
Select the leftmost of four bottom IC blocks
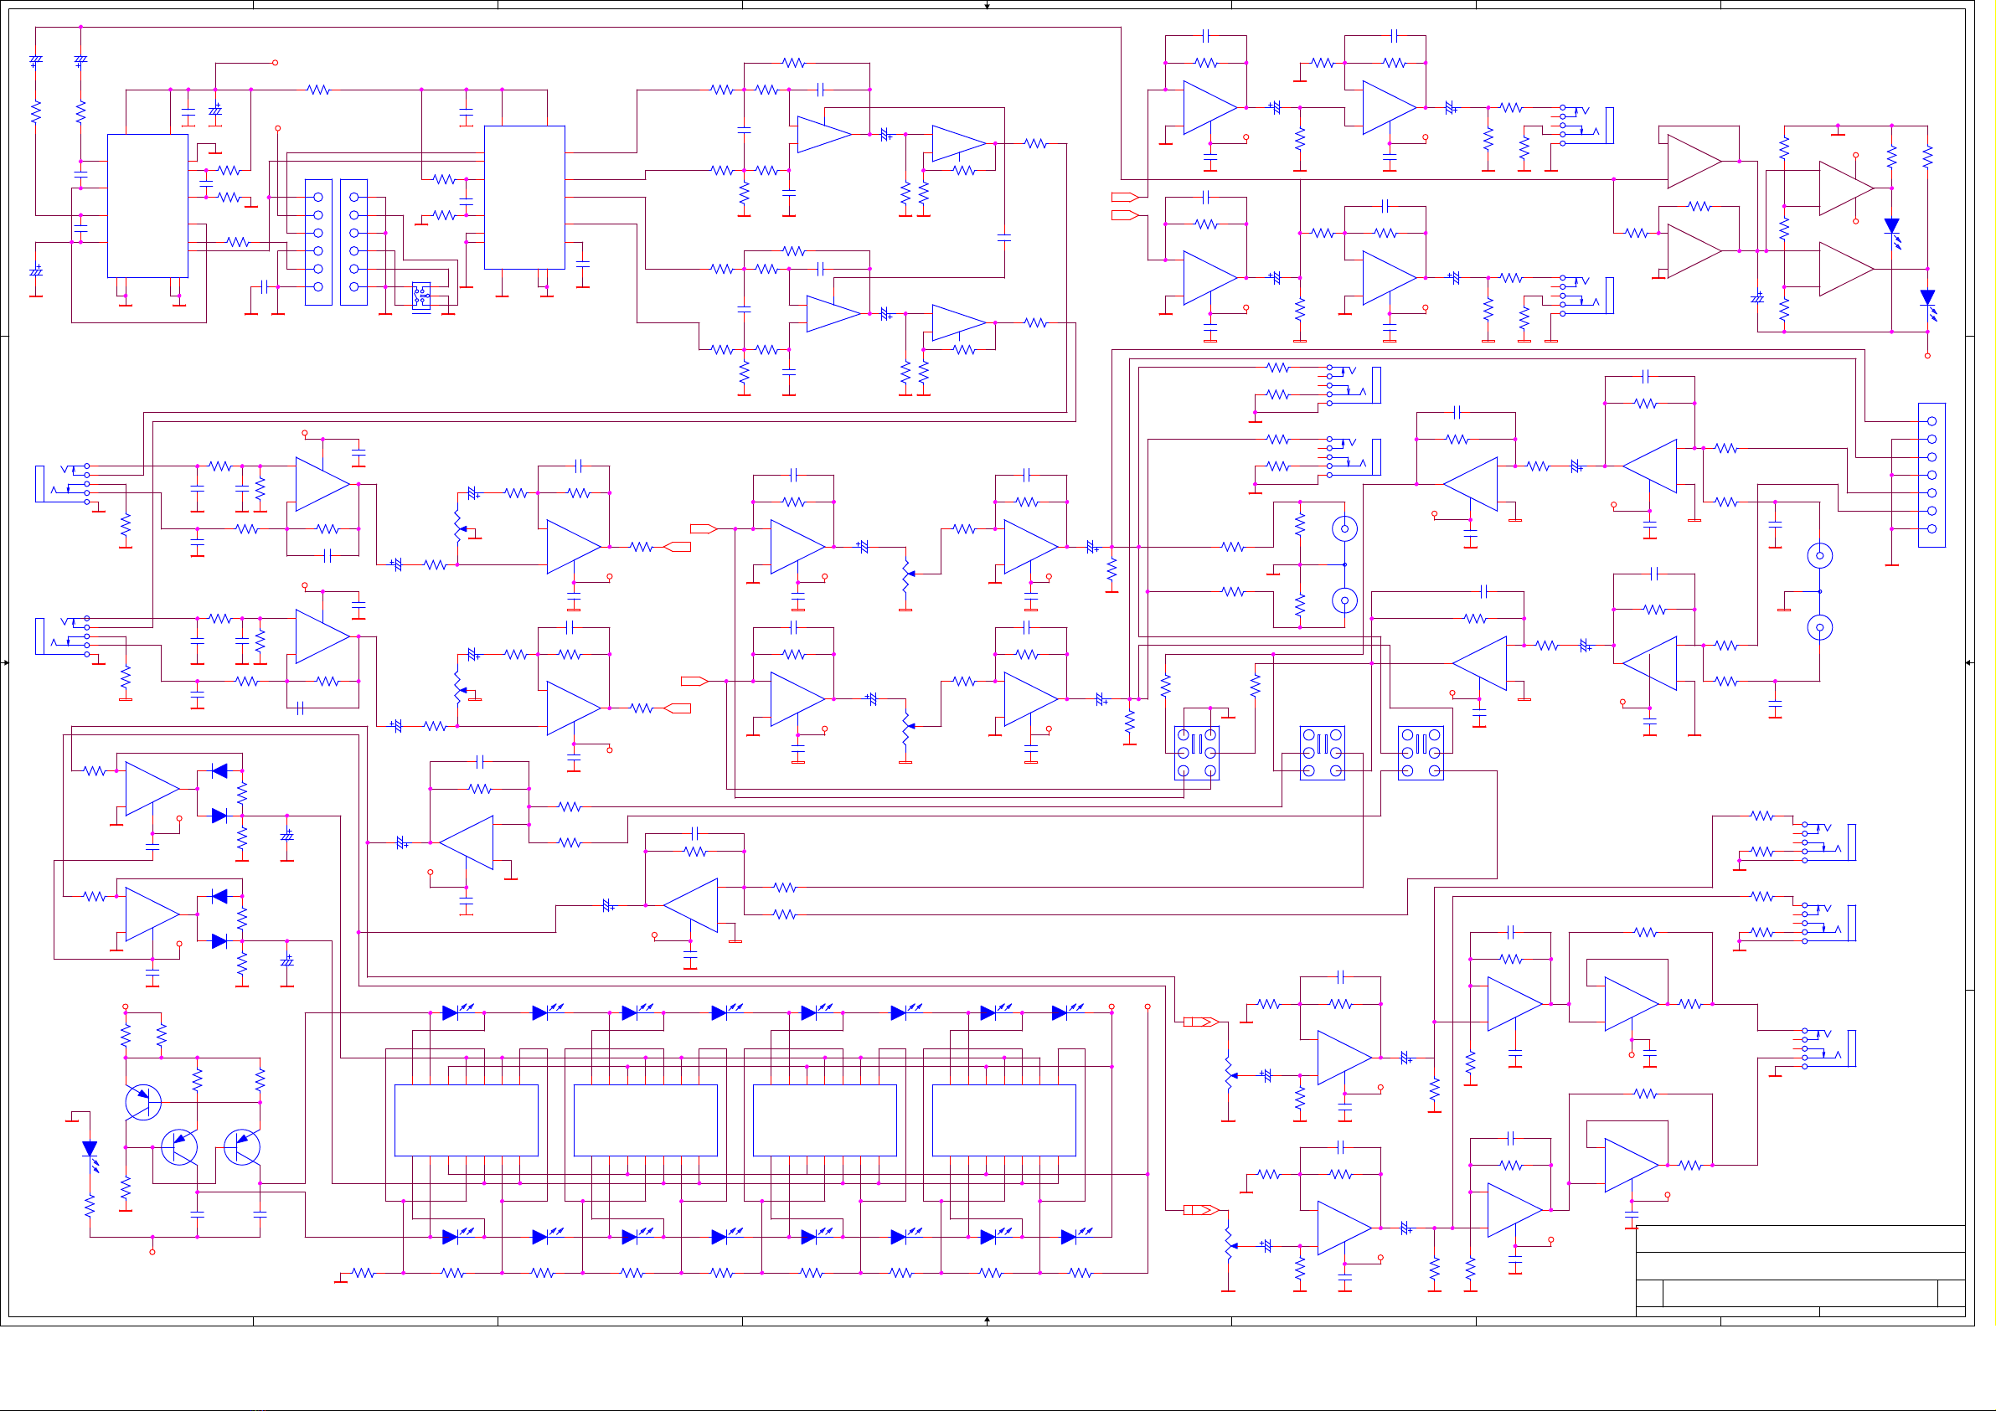466,1120
